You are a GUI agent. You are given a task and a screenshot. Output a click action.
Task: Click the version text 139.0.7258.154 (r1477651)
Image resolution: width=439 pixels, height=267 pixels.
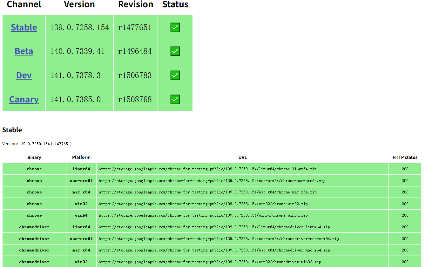click(x=37, y=144)
